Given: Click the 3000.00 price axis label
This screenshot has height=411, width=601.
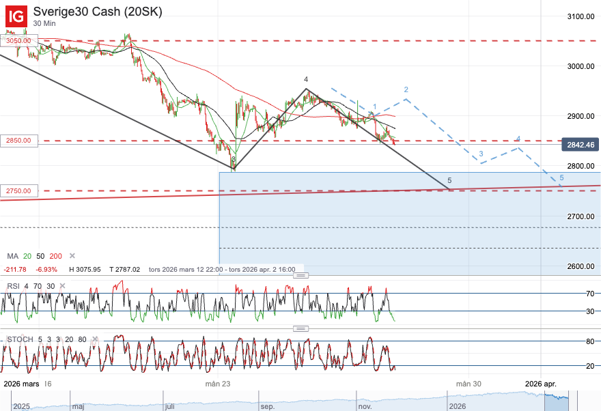Looking at the screenshot, I should (581, 66).
